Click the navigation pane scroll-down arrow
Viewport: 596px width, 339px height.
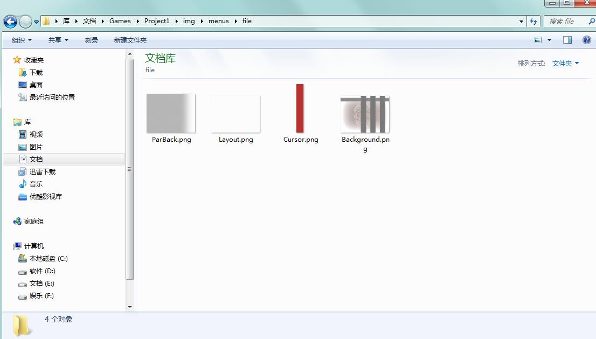pos(130,307)
